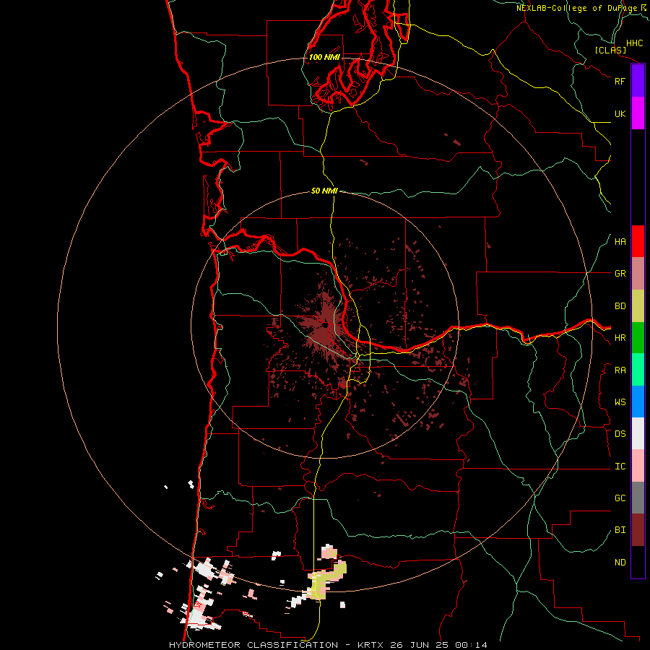The width and height of the screenshot is (650, 650).
Task: Click the GC legend label
Action: point(620,498)
